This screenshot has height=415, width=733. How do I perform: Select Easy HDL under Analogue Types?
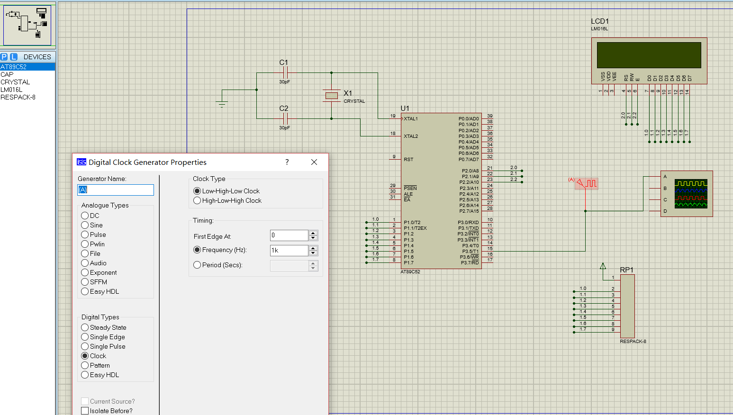(85, 291)
